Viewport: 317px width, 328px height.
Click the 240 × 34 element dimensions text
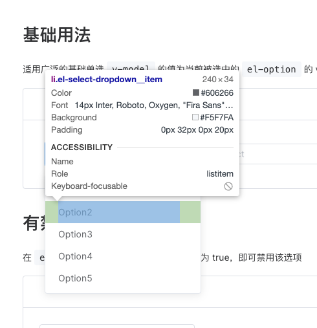217,80
